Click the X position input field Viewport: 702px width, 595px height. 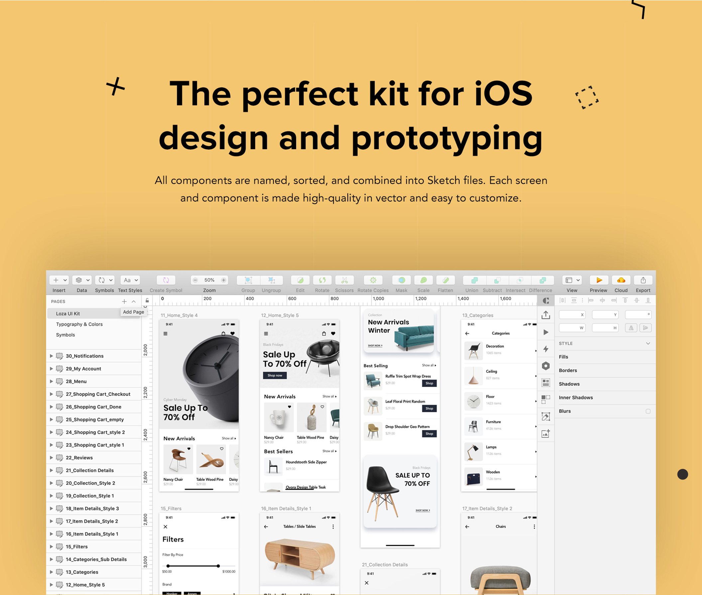[571, 315]
